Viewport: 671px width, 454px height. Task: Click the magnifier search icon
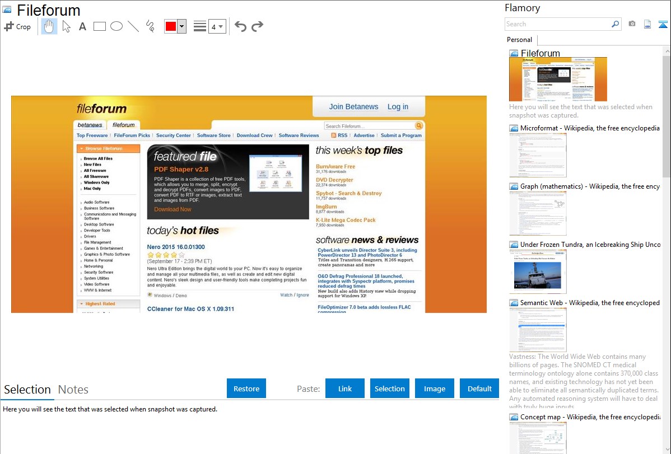point(616,24)
